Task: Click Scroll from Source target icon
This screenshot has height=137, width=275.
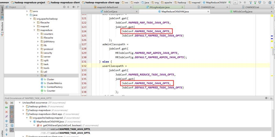Action: 64,7
